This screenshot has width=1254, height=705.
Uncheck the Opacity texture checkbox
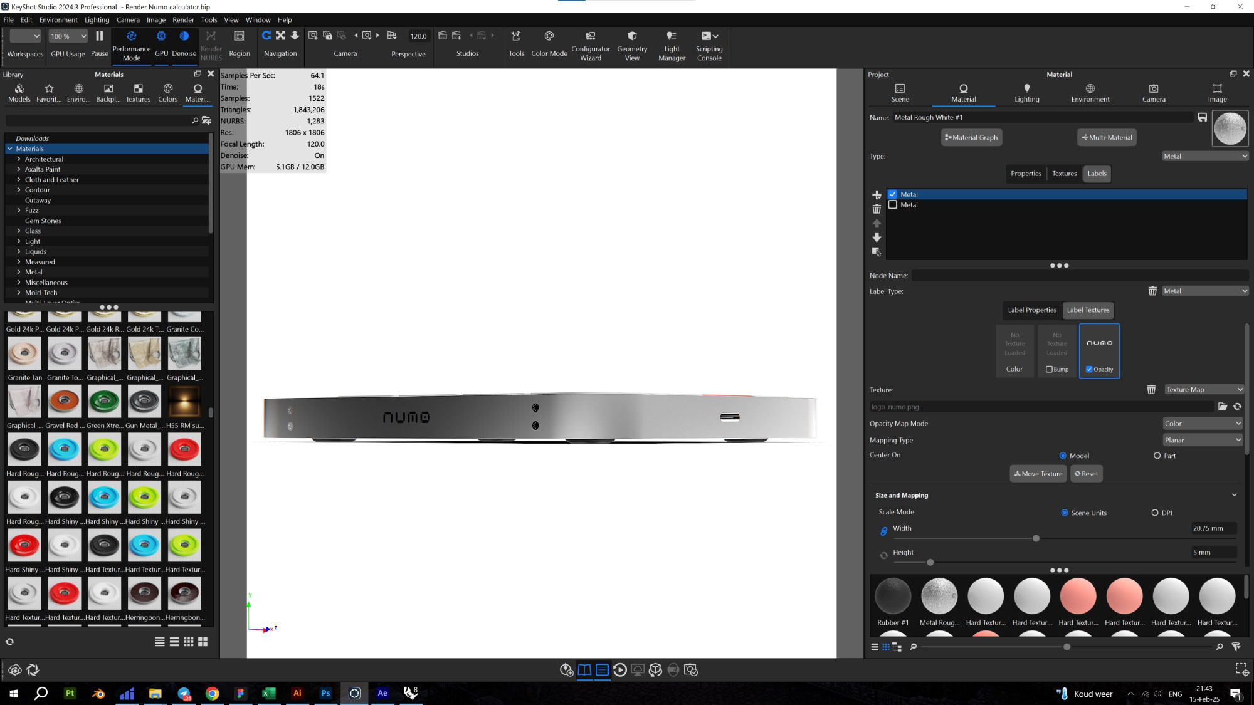click(1089, 370)
